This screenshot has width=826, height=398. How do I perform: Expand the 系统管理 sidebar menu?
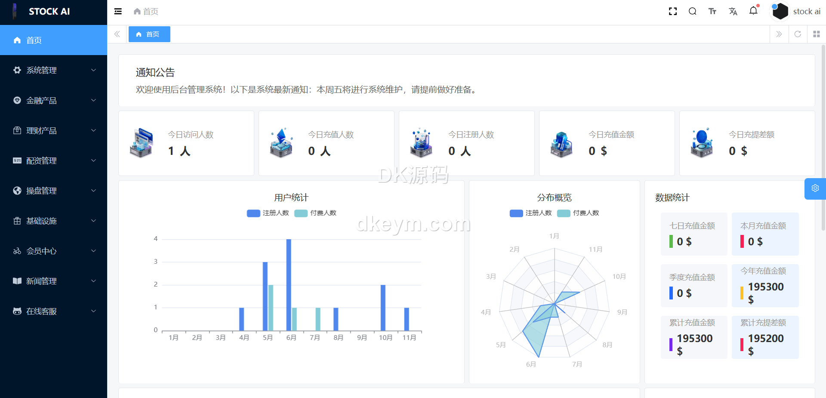pos(53,70)
